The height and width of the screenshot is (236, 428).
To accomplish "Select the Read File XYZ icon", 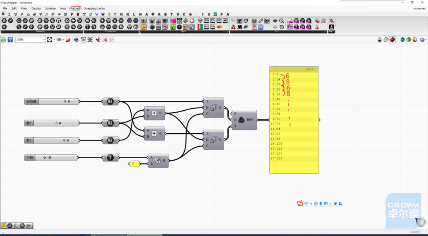I will click(x=206, y=27).
